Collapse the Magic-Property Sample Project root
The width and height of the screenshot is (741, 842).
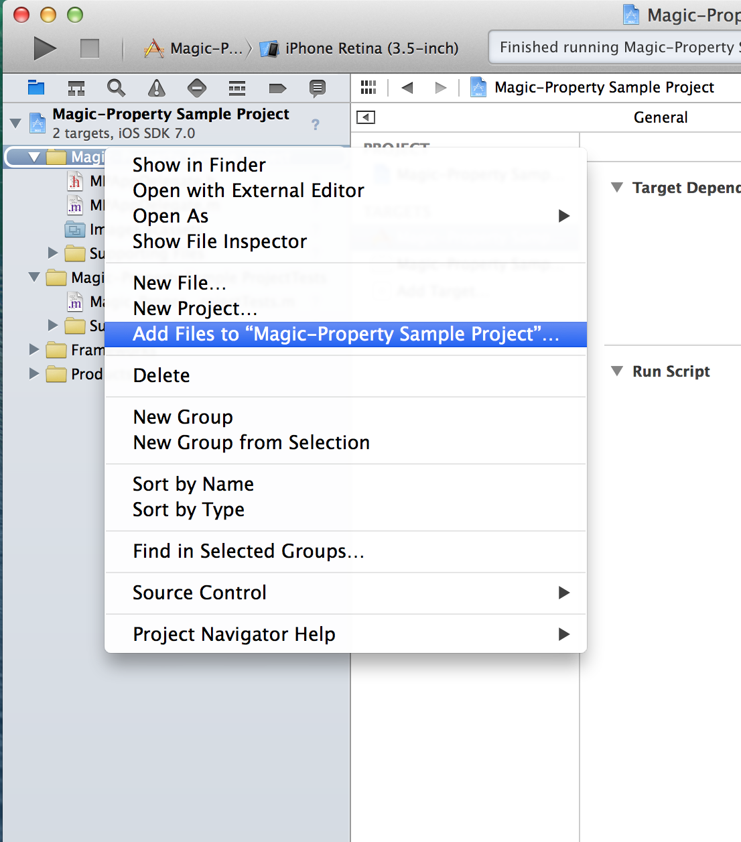(15, 123)
